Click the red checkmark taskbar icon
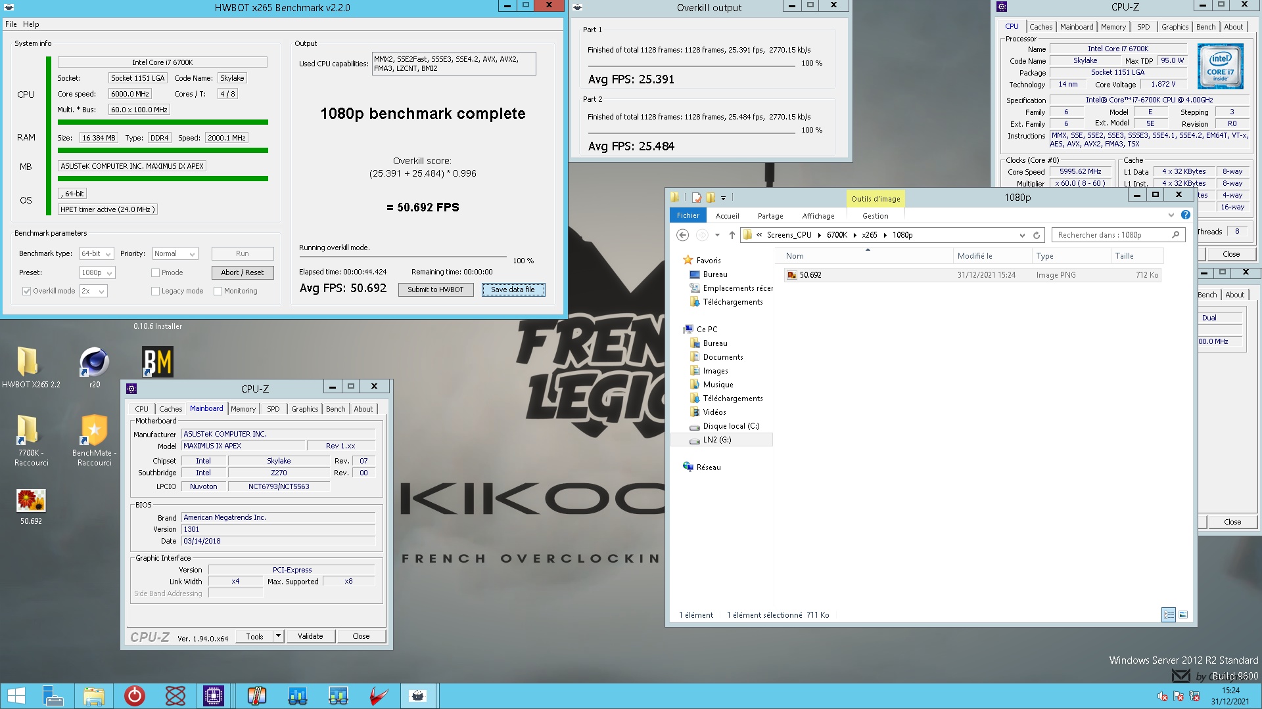1262x709 pixels. pyautogui.click(x=379, y=696)
